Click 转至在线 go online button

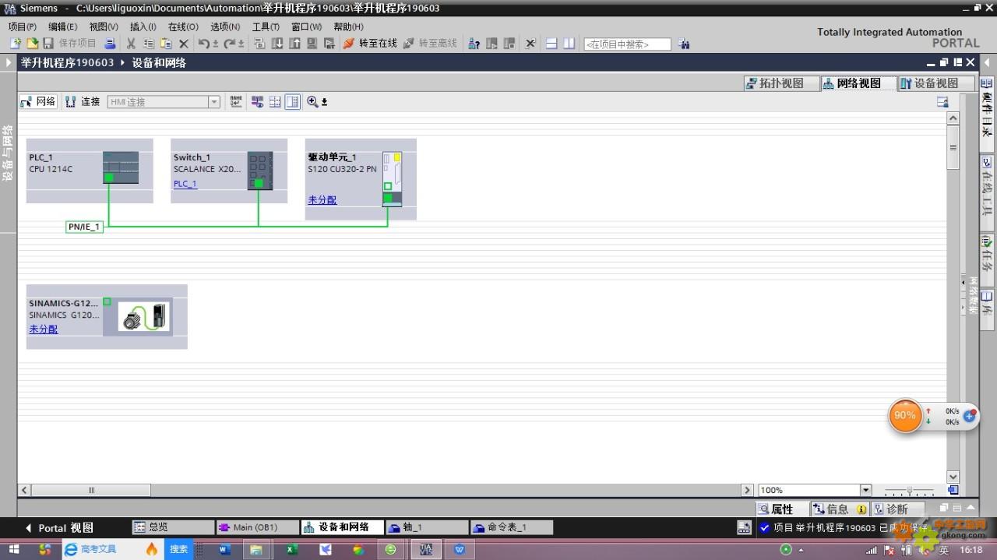click(x=370, y=44)
